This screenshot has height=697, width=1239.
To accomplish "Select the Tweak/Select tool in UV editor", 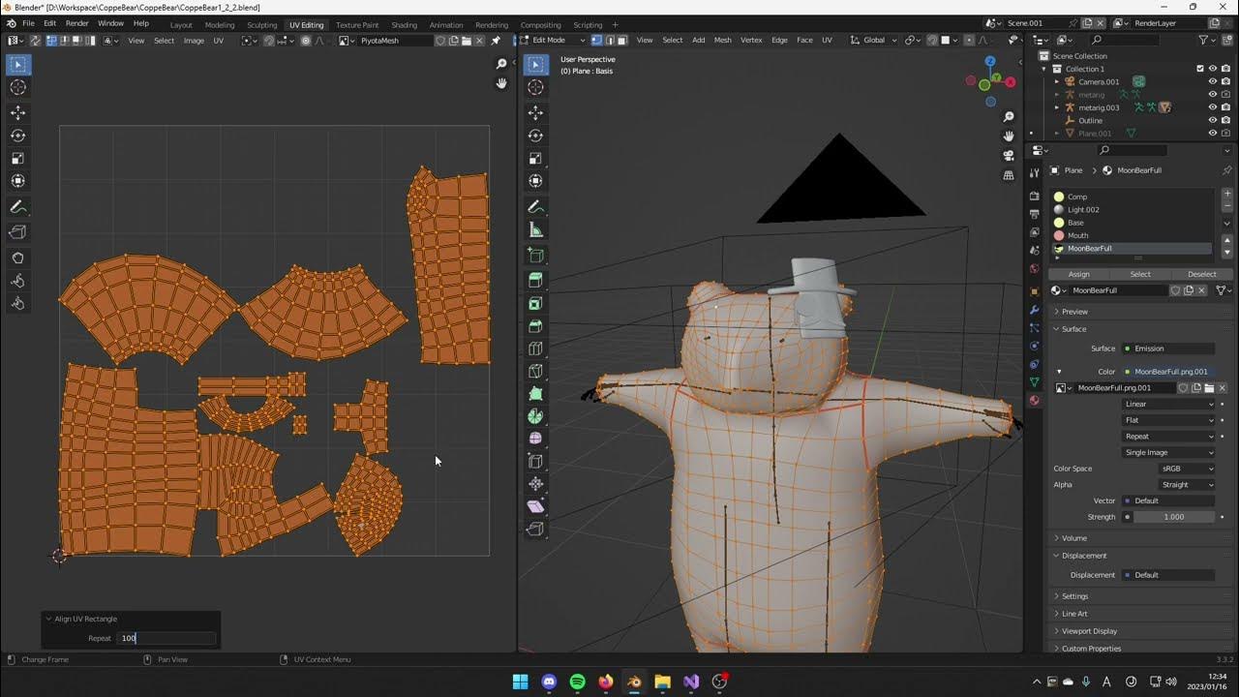I will pos(18,65).
